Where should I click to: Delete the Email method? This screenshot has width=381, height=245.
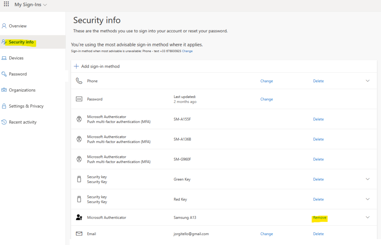pyautogui.click(x=318, y=234)
